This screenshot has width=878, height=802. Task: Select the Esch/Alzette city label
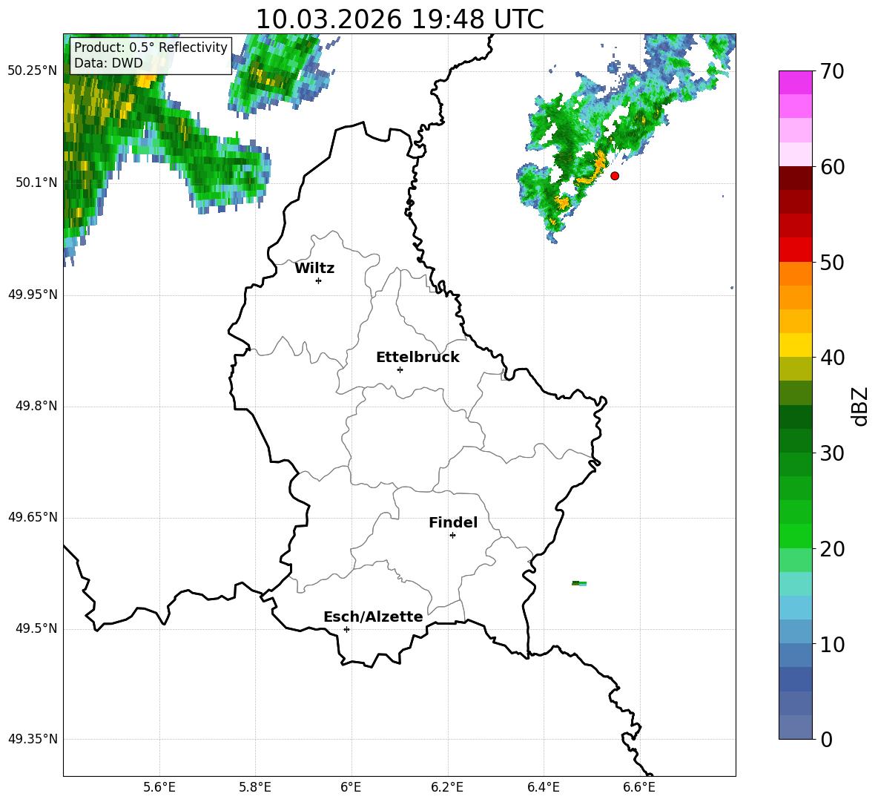[373, 617]
